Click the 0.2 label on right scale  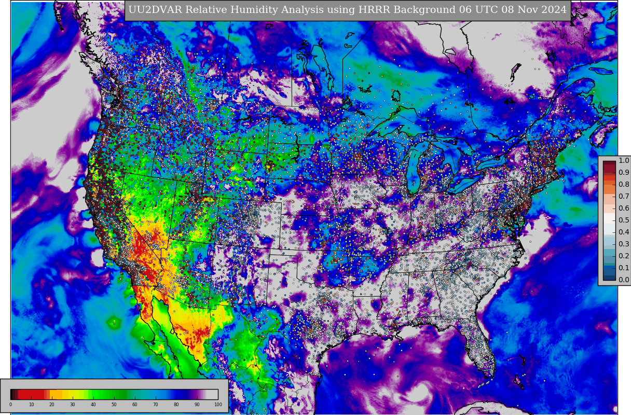(x=624, y=256)
